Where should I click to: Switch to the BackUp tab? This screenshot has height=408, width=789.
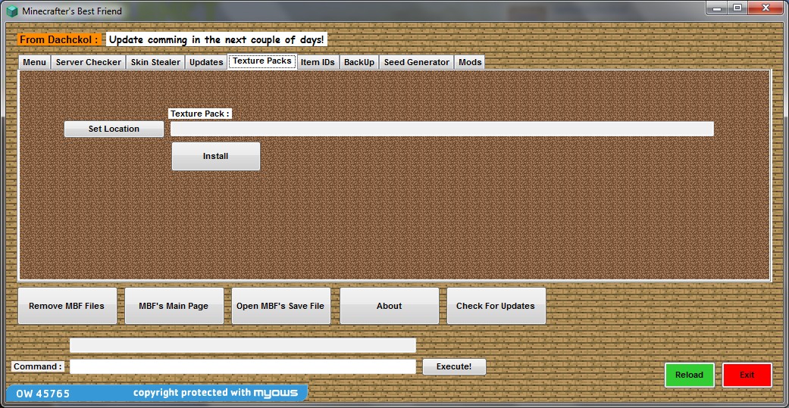coord(359,62)
